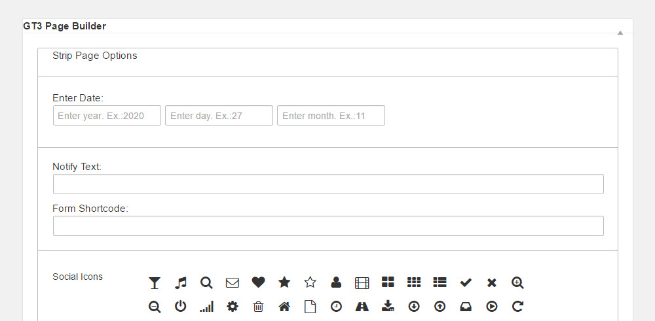The width and height of the screenshot is (655, 321).
Task: Select the signal bars icon
Action: pos(206,306)
